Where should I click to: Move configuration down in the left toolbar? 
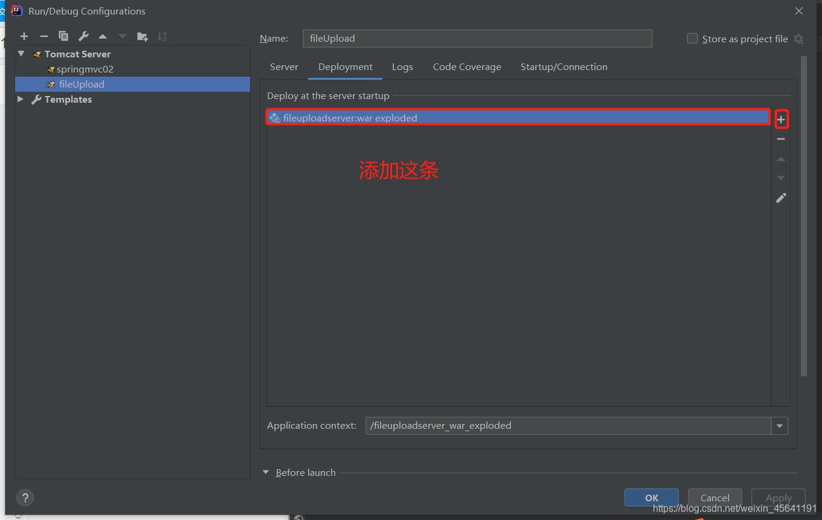coord(123,36)
